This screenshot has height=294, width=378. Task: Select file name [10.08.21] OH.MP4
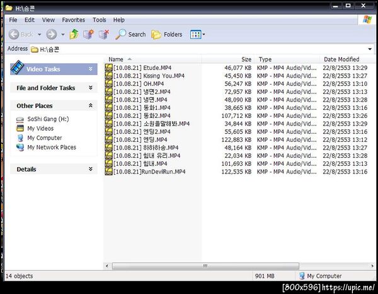pyautogui.click(x=139, y=83)
